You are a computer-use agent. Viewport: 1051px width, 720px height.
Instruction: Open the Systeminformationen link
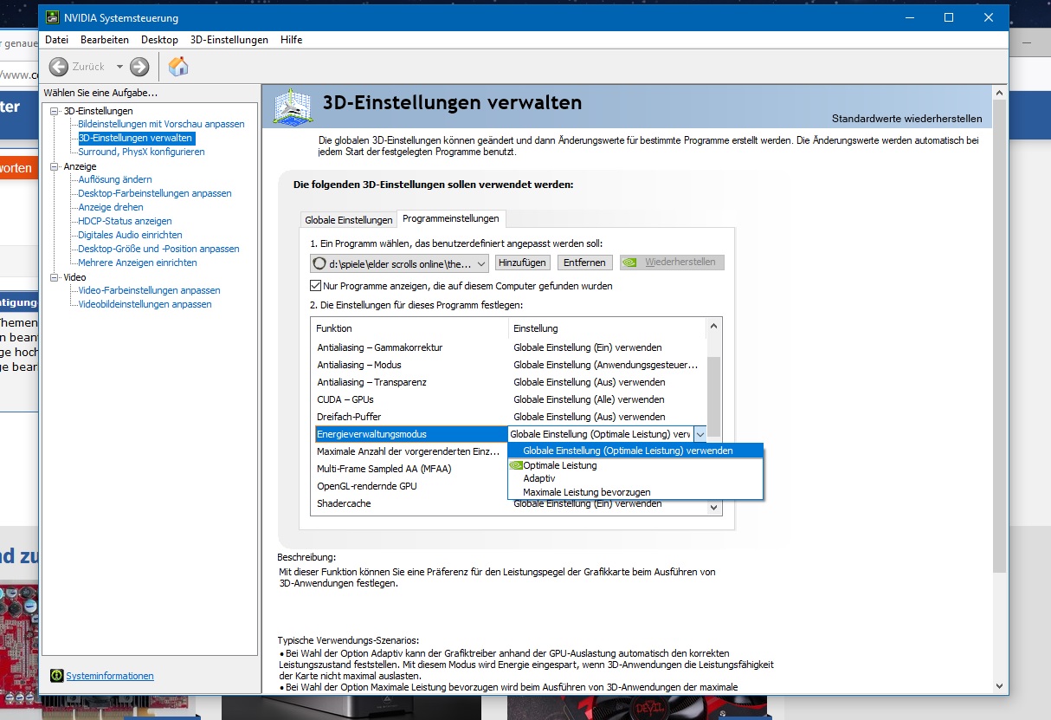coord(110,676)
